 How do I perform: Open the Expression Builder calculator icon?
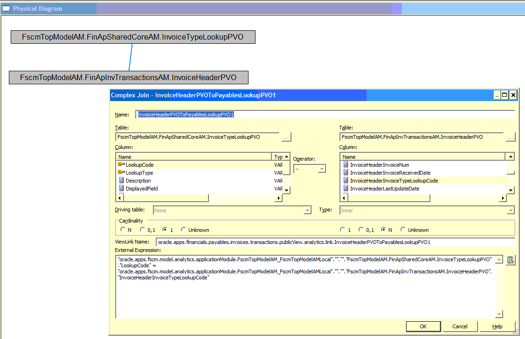510,259
